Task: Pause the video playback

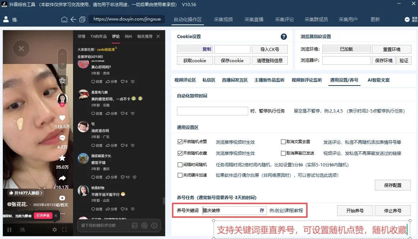Action: (x=9, y=230)
